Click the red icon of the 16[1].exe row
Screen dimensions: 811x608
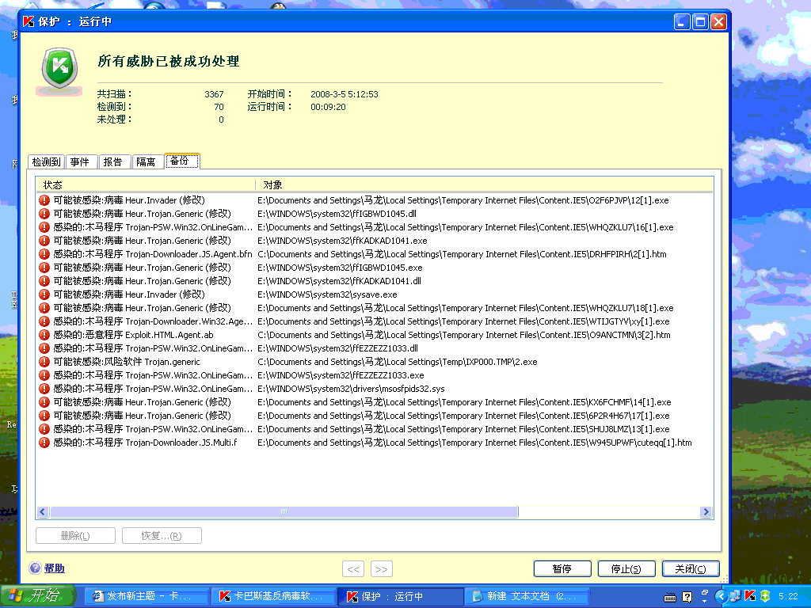[x=44, y=227]
